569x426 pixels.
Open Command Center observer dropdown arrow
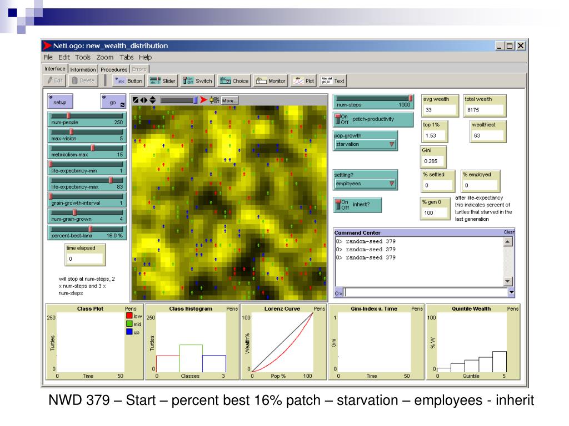[511, 292]
